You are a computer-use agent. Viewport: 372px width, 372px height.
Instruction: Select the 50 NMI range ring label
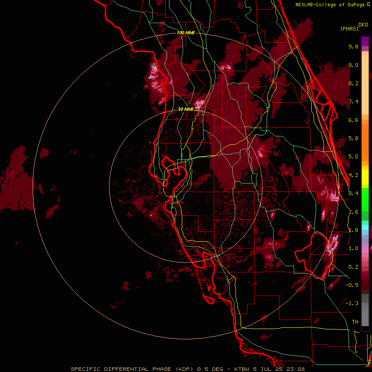click(x=186, y=109)
